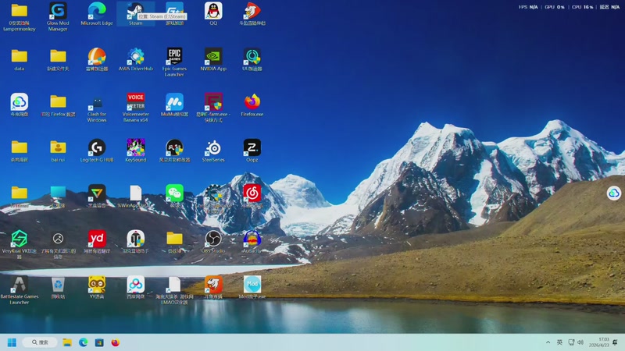Open Firefox from the taskbar
625x351 pixels.
(115, 342)
